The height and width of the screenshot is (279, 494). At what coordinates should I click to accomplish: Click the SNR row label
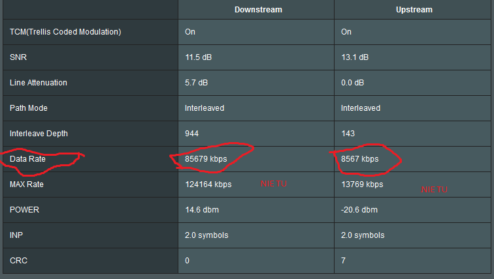(x=18, y=57)
